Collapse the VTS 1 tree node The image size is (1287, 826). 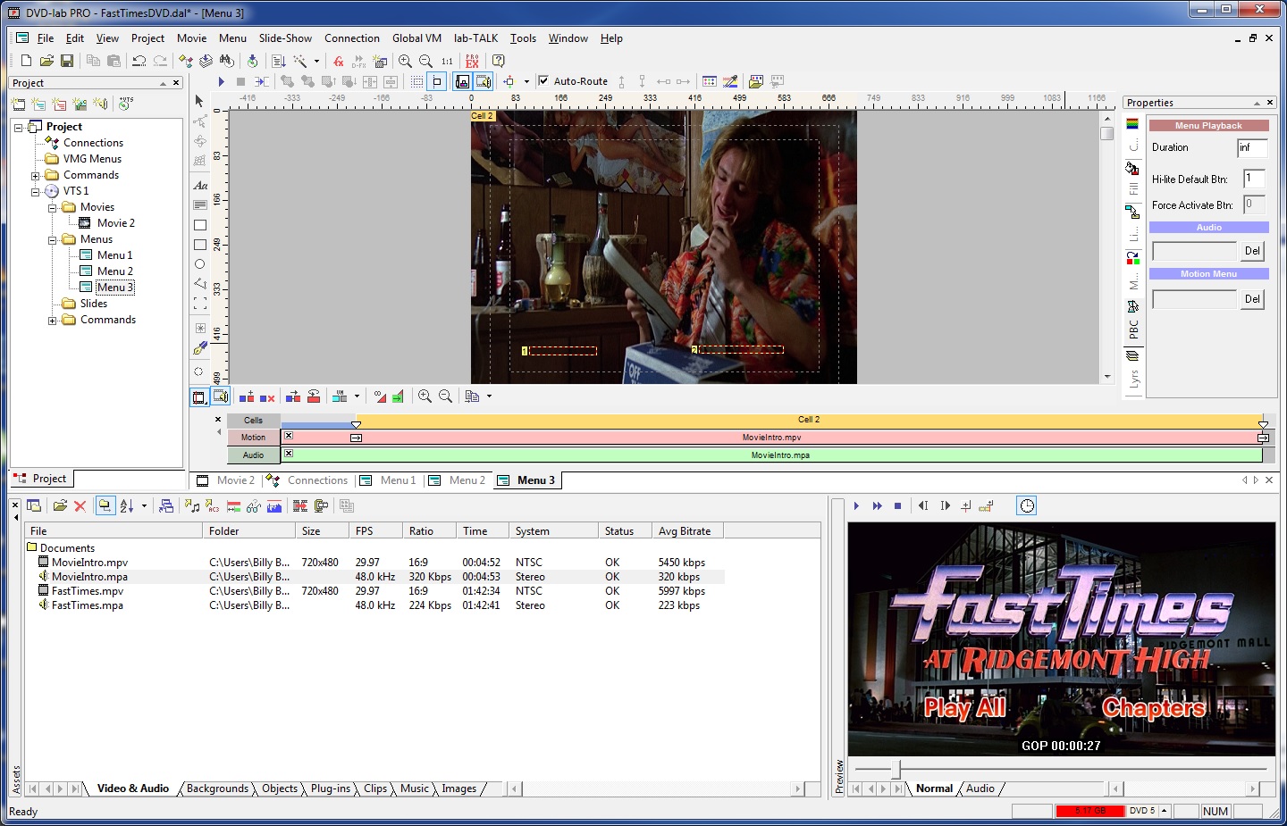36,191
